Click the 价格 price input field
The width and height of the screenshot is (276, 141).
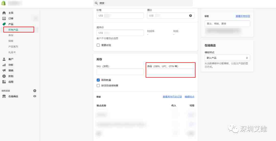pos(120,16)
